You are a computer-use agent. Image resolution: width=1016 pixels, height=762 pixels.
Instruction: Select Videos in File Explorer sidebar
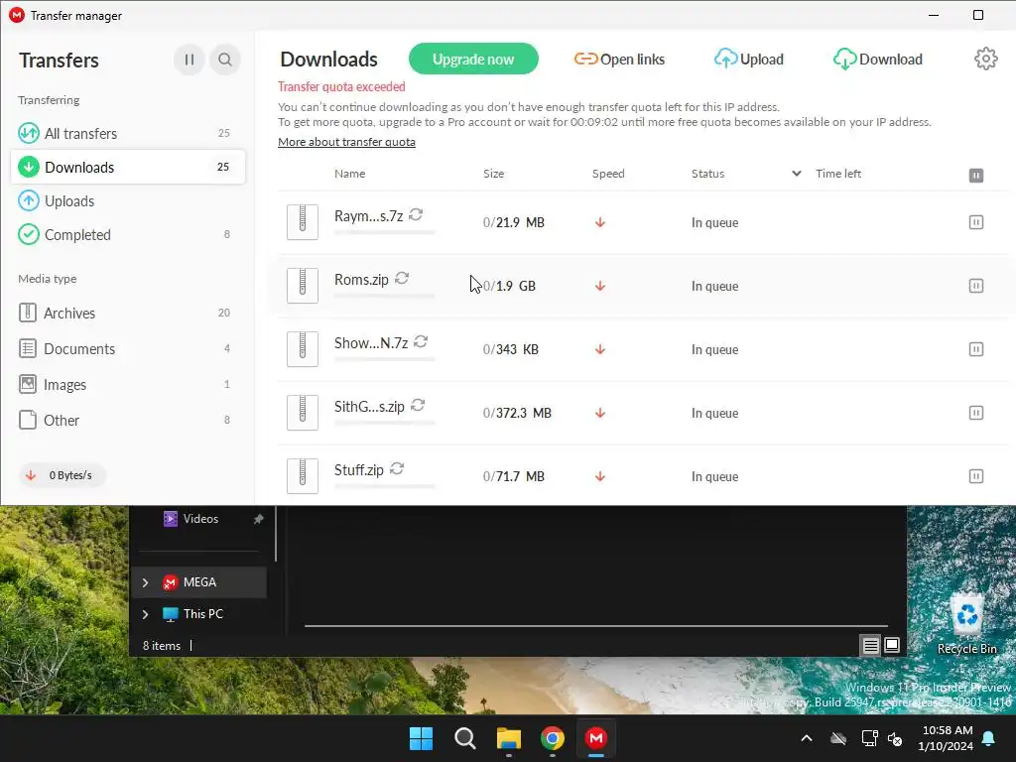[x=200, y=518]
